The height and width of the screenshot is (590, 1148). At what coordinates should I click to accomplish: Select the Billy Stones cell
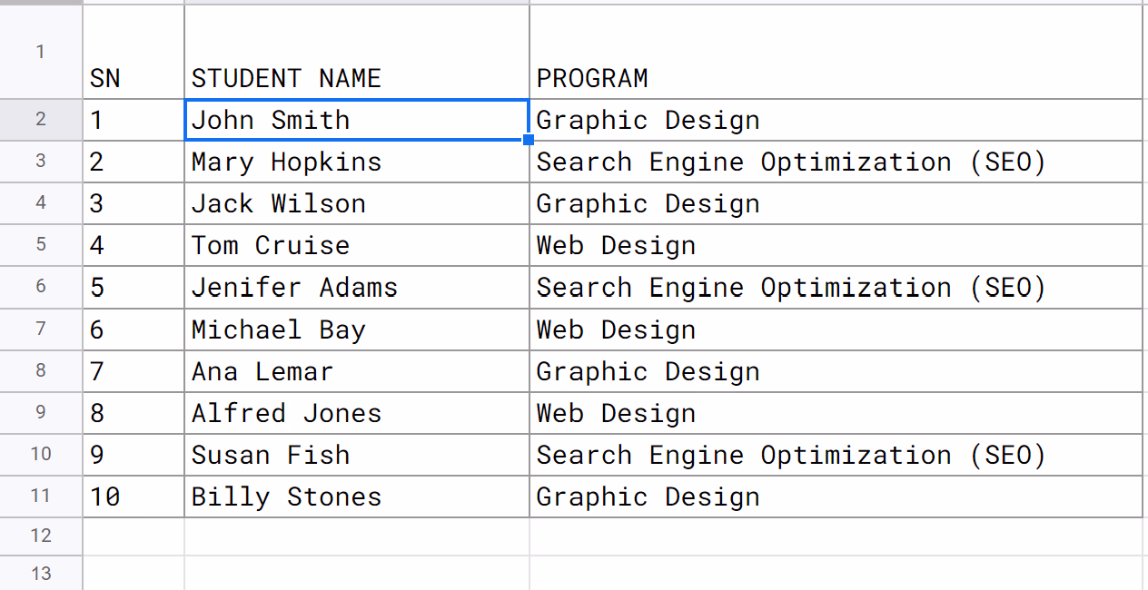[356, 497]
